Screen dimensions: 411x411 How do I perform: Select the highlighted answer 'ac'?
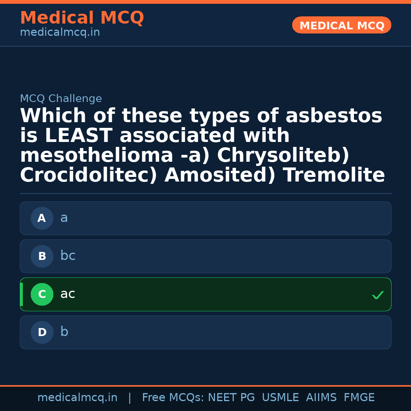(x=205, y=295)
